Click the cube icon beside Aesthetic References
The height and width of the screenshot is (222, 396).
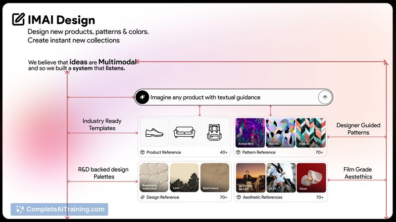coord(239,197)
